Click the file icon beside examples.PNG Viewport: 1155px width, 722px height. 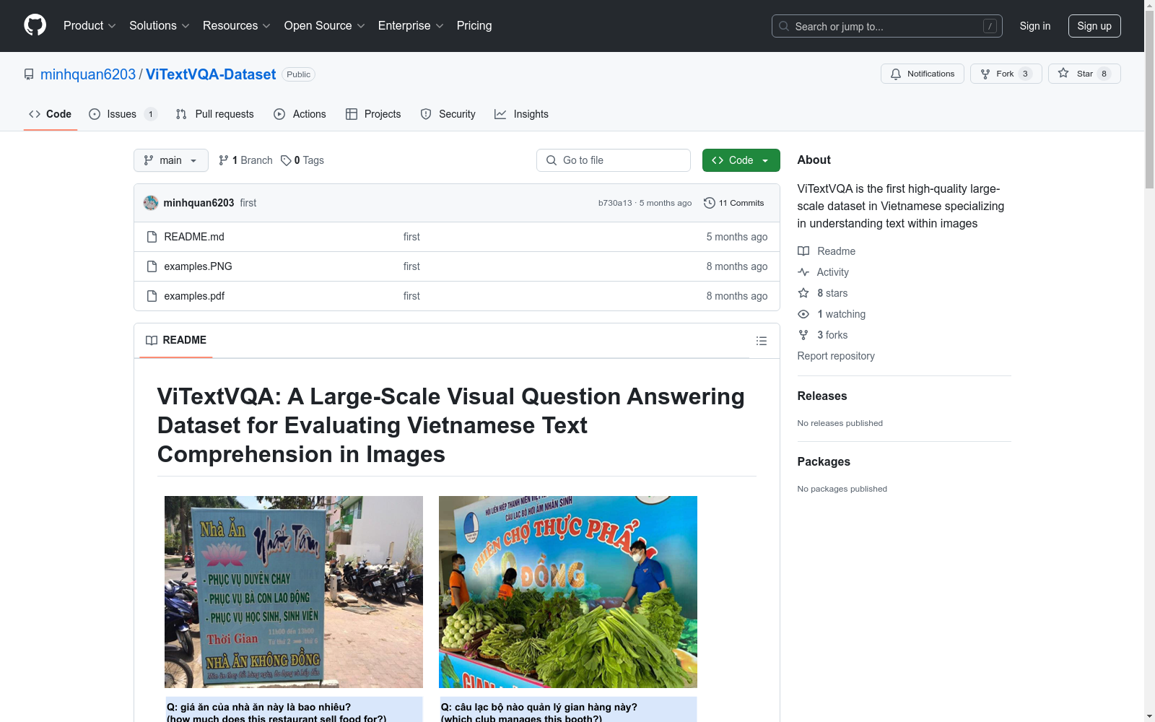pyautogui.click(x=152, y=266)
